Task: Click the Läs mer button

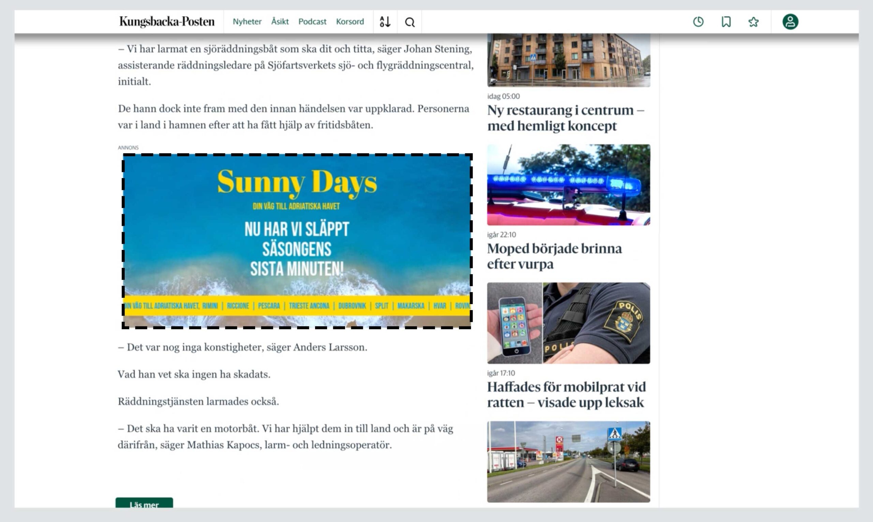Action: (144, 503)
